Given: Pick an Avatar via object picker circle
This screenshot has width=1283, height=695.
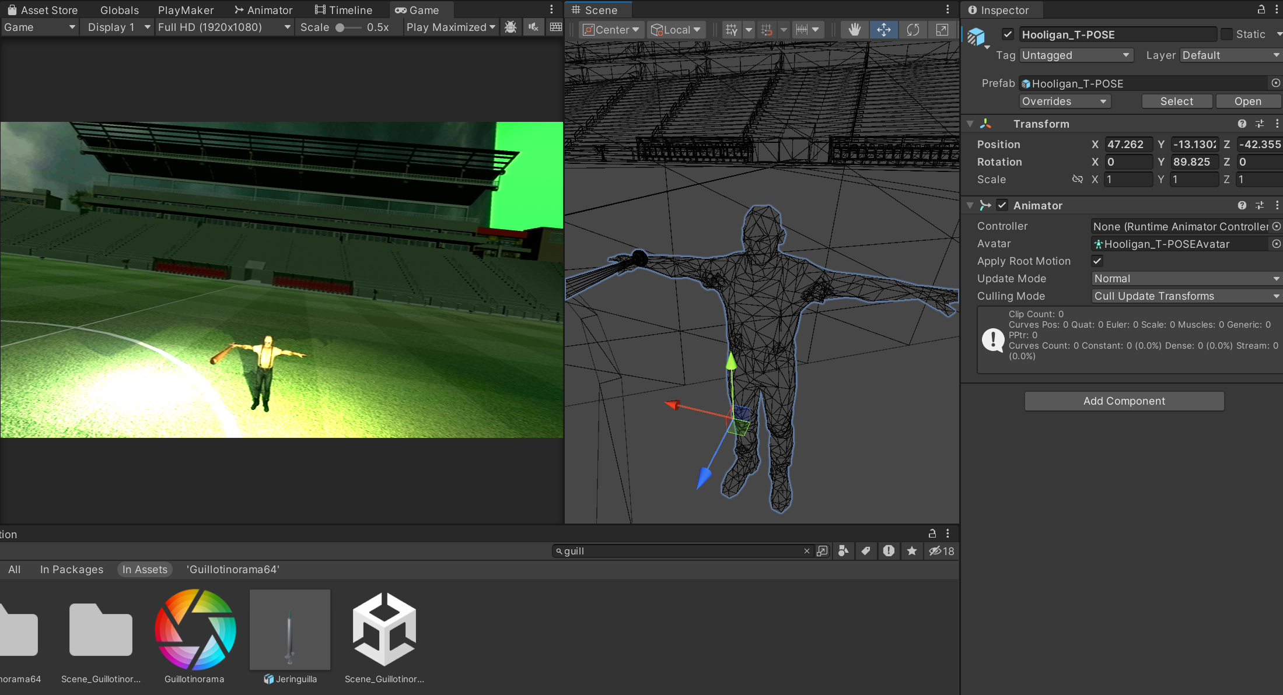Looking at the screenshot, I should pos(1277,244).
